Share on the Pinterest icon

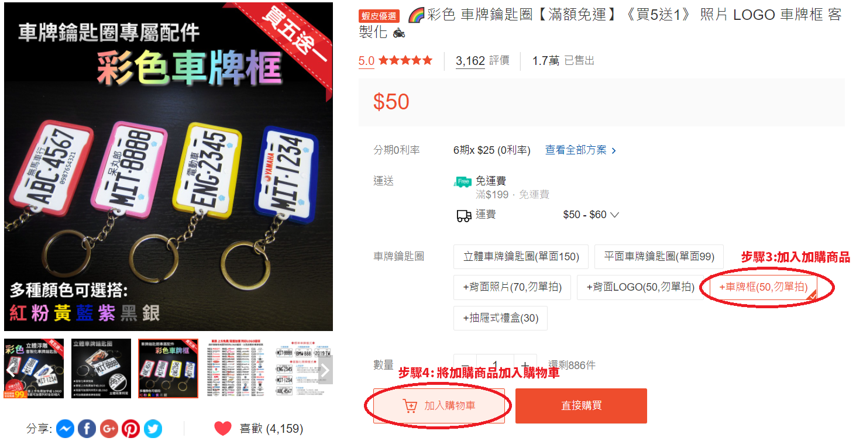131,429
